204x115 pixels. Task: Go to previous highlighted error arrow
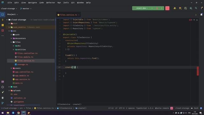tap(194, 20)
